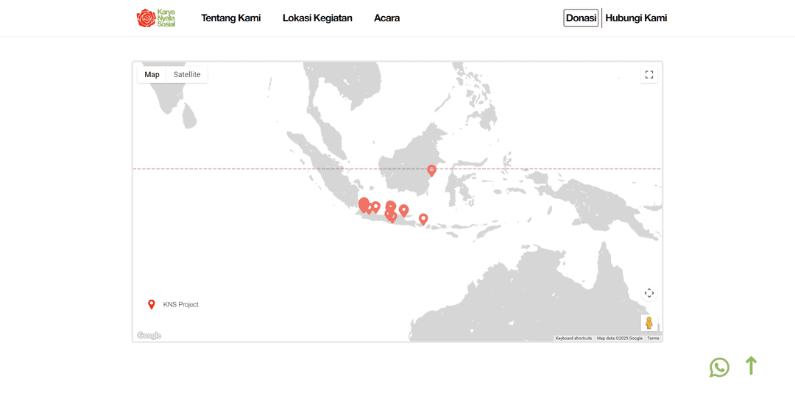
Task: Click the Map data ©2025 Google text
Action: click(x=619, y=338)
